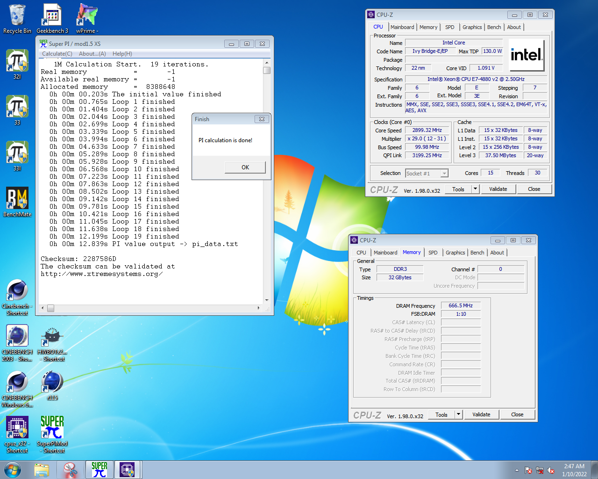The image size is (598, 479).
Task: Switch to CPU-Z taskbar button
Action: coord(128,470)
